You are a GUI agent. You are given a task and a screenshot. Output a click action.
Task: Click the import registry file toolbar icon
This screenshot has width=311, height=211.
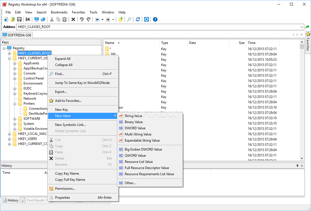coord(6,19)
